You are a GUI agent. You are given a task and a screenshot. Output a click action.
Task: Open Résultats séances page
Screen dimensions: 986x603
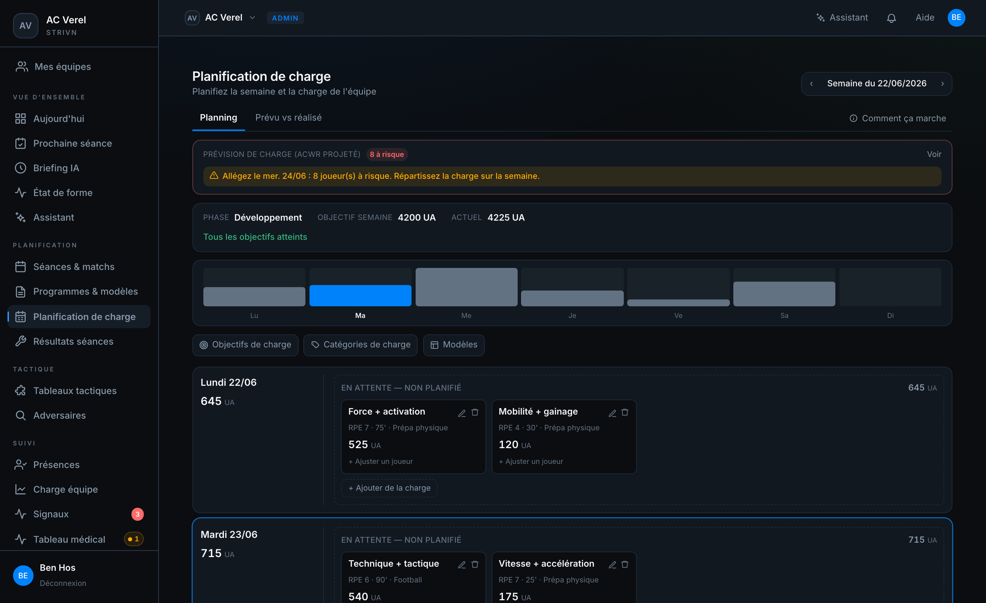[79, 342]
